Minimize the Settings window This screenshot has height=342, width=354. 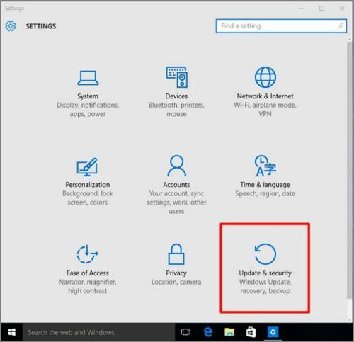click(302, 8)
